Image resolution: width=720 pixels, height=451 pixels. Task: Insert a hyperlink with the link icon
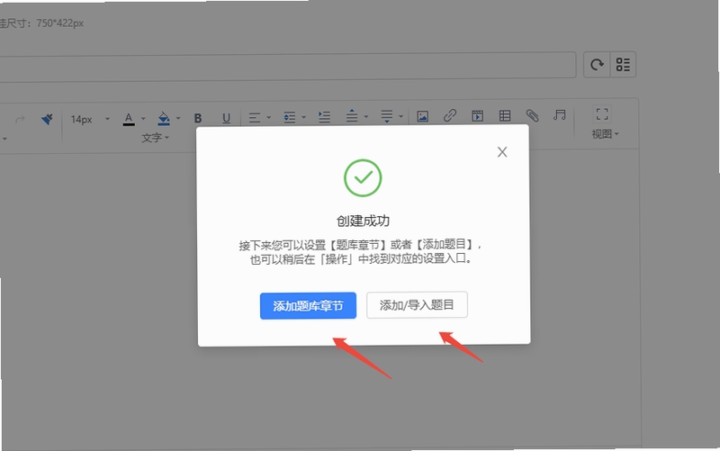tap(450, 115)
